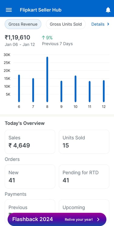Open the Previous payments card

pyautogui.click(x=30, y=206)
